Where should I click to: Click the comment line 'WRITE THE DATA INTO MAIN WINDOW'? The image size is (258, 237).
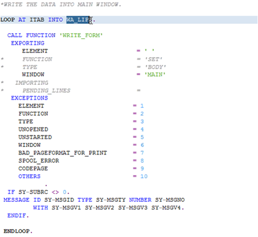pos(61,4)
